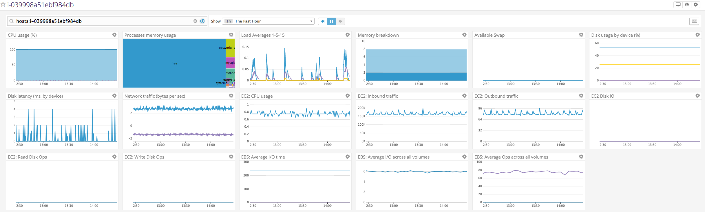Open the EC2: Inbound traffic widget gear

464,96
